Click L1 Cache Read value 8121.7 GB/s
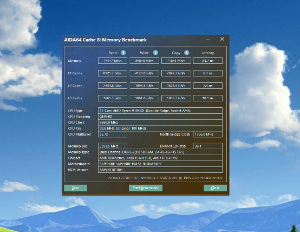 coord(113,73)
